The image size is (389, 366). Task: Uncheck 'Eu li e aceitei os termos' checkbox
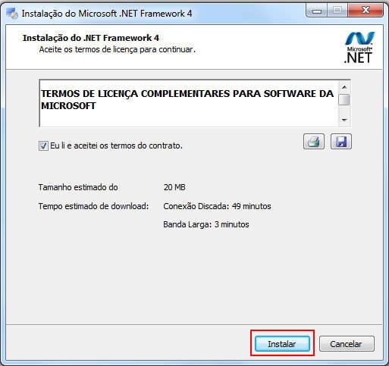click(x=43, y=145)
